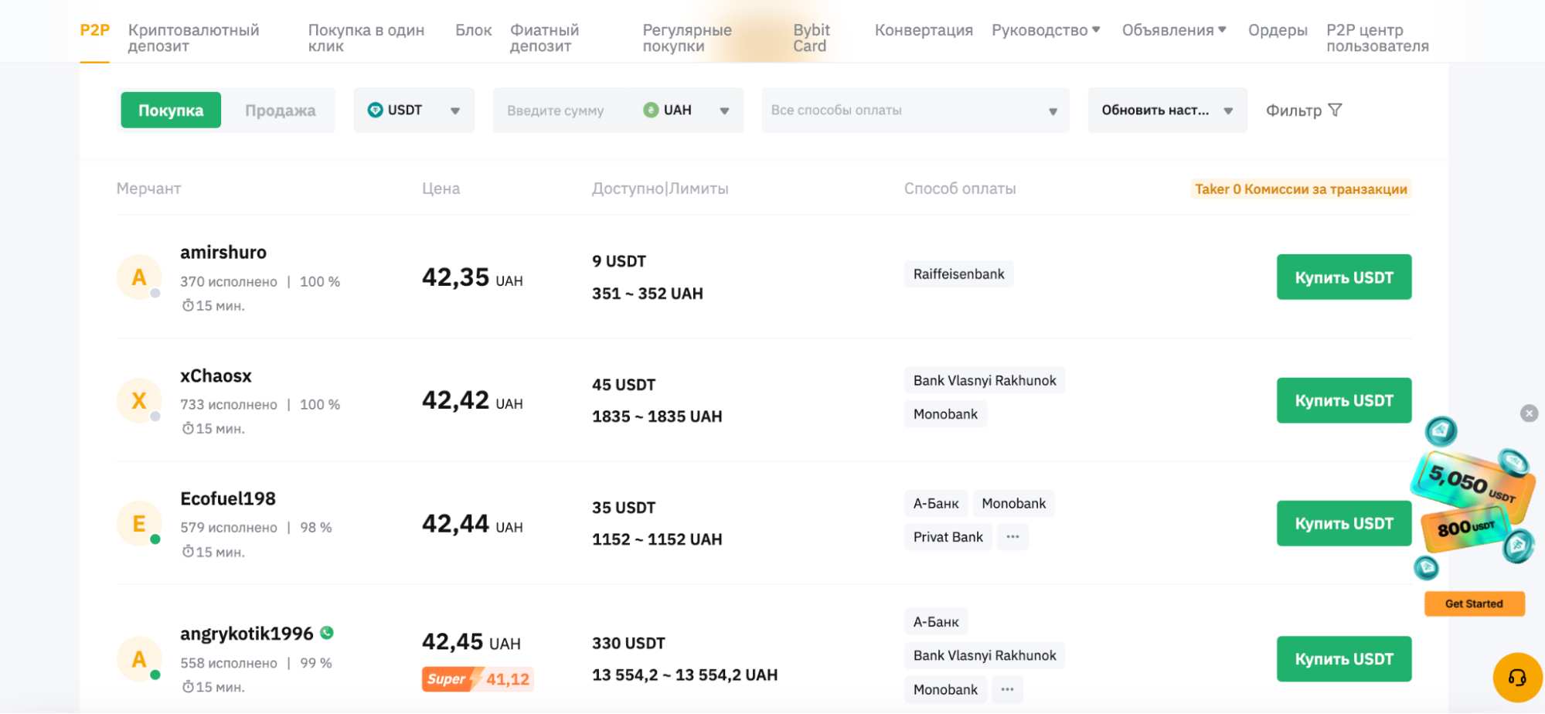Click the price 42,42 UAH

coord(472,400)
